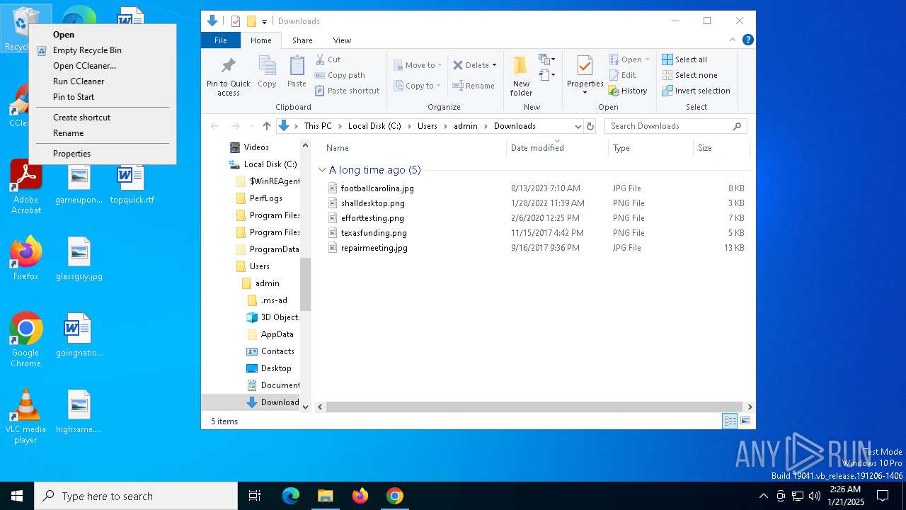906x510 pixels.
Task: Select the glassguy.jpg desktop file
Action: pyautogui.click(x=79, y=259)
